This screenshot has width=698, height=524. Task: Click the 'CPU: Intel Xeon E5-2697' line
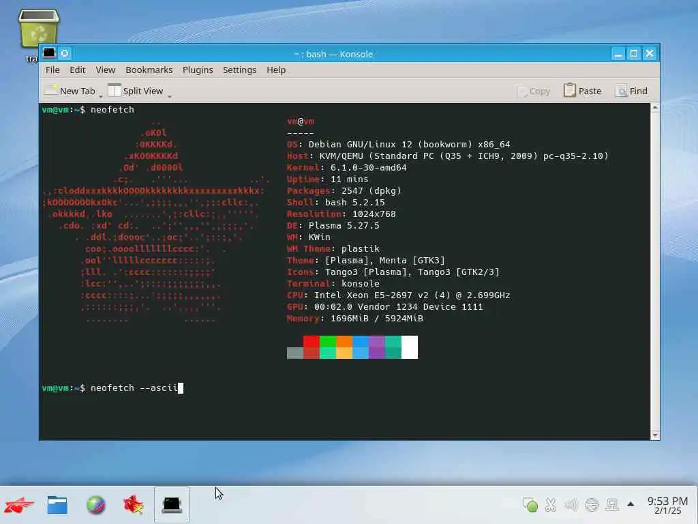(398, 295)
